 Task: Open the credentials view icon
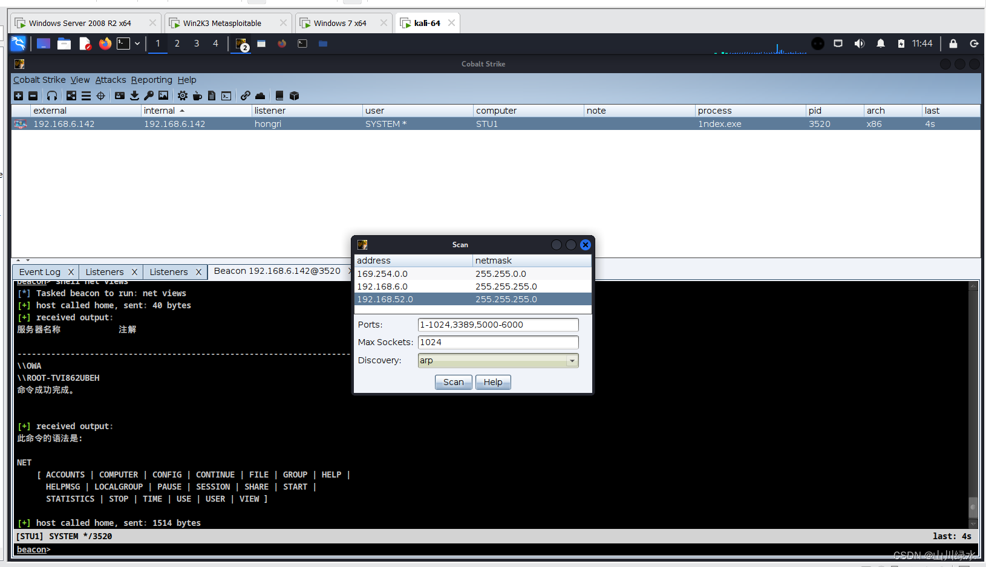tap(120, 96)
